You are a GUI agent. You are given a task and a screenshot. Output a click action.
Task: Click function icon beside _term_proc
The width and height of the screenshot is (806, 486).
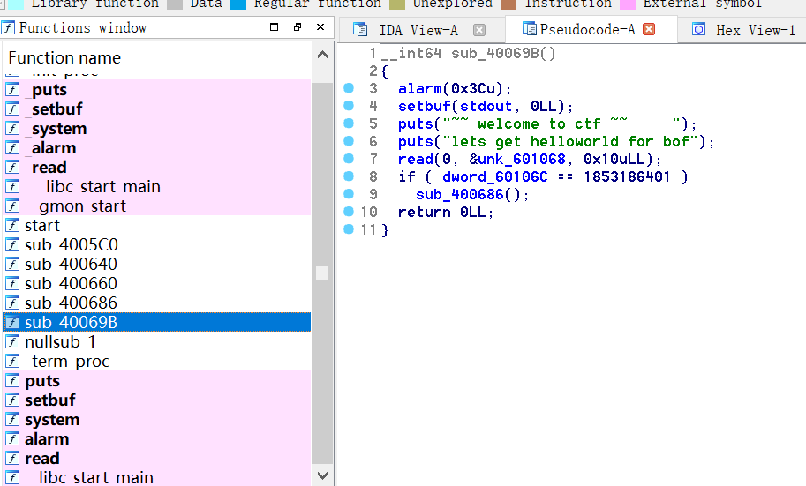[x=12, y=361]
